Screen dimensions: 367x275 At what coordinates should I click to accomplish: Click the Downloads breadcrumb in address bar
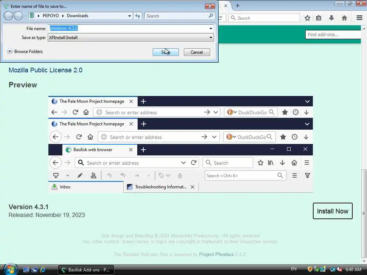(x=77, y=16)
